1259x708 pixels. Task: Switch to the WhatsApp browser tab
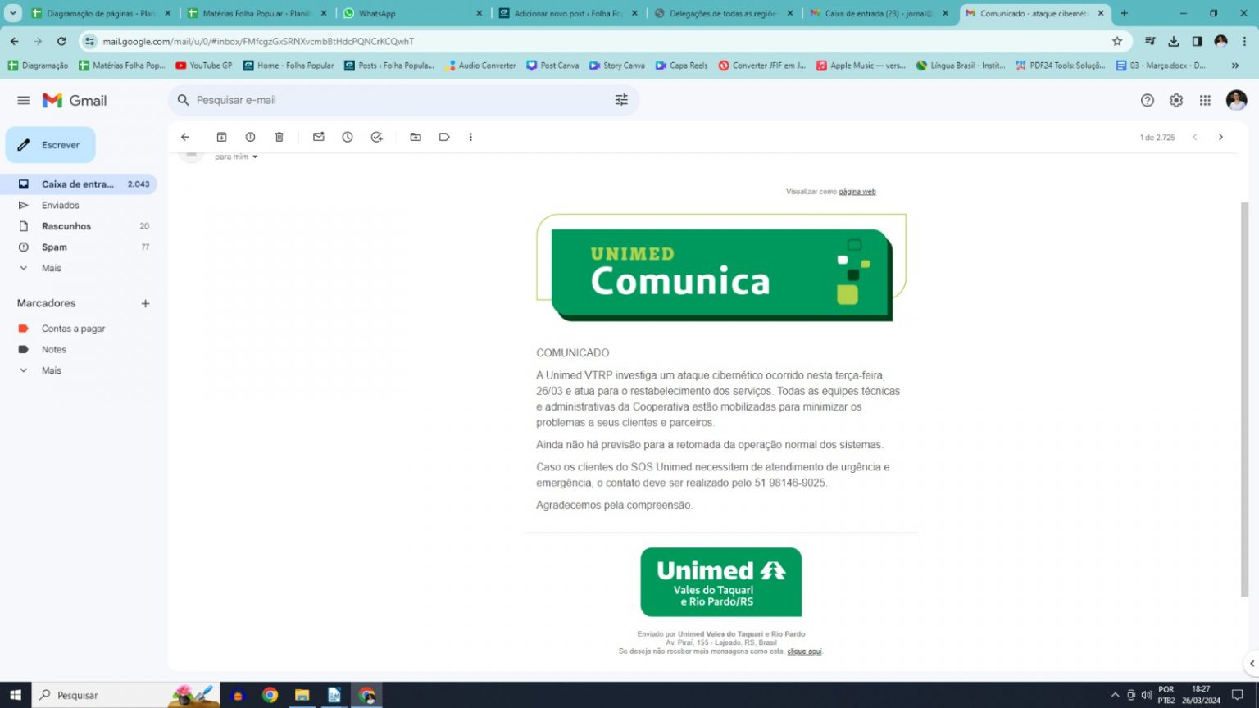pos(410,13)
